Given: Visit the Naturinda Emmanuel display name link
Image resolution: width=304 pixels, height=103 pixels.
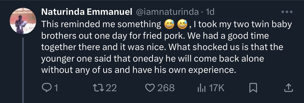Looking at the screenshot, I should point(87,12).
